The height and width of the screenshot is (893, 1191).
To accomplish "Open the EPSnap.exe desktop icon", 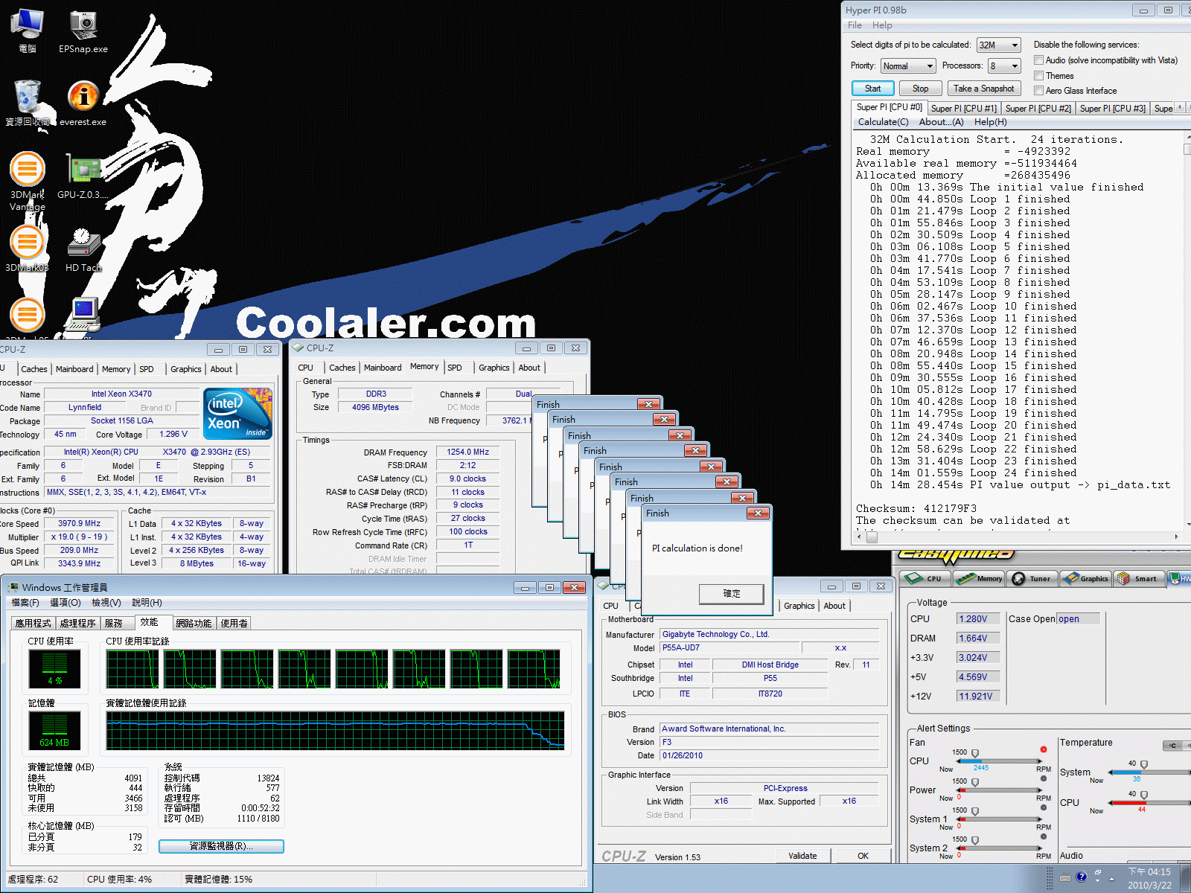I will (83, 31).
